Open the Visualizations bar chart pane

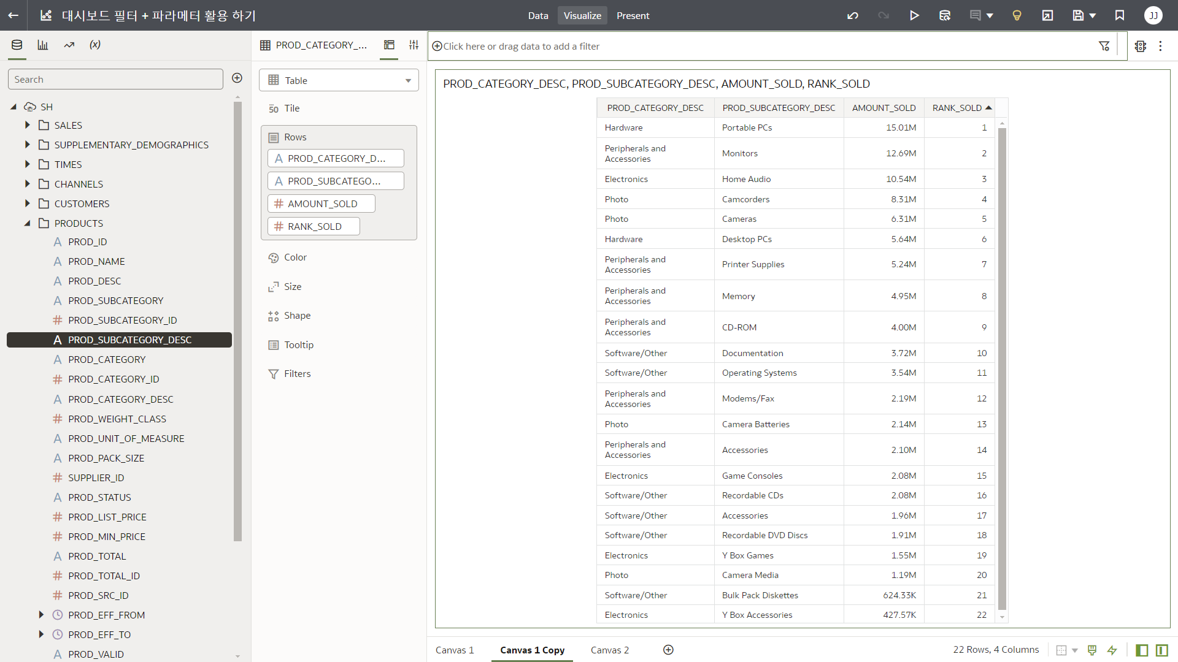tap(43, 45)
